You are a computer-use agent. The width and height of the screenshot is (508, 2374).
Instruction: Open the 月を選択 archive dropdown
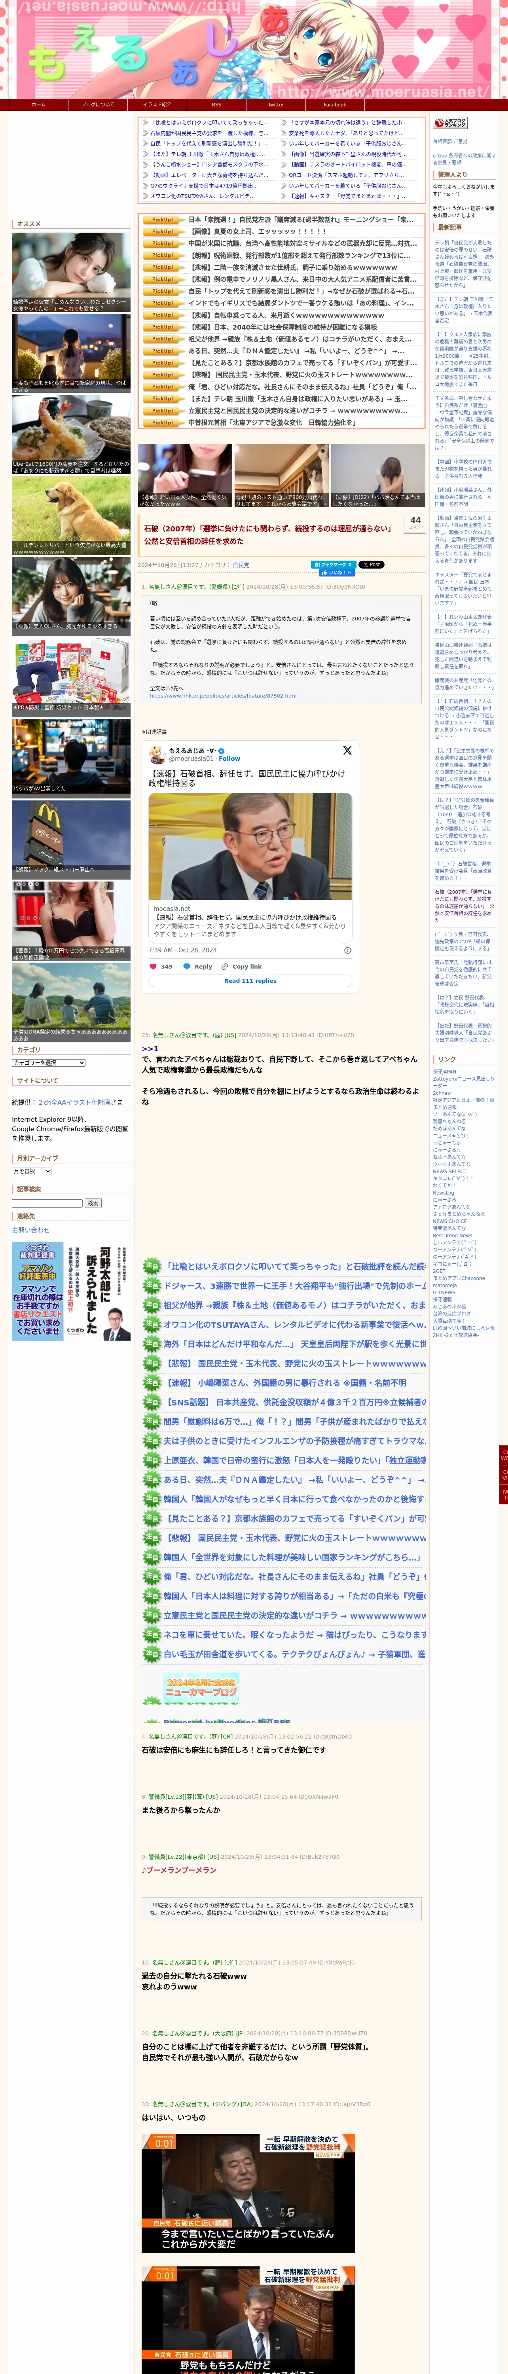click(31, 1171)
